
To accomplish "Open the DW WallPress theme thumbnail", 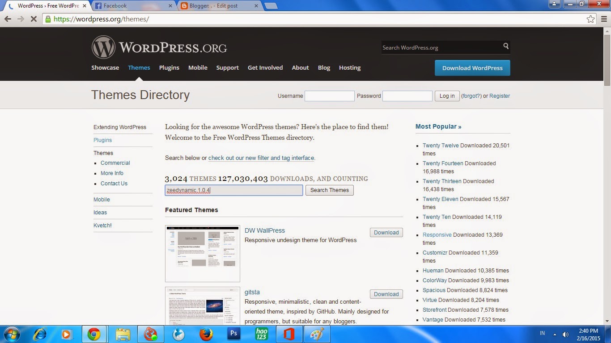I will click(x=203, y=254).
